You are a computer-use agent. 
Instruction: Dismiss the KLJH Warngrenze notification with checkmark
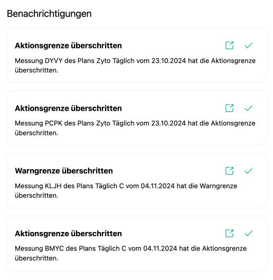tap(249, 171)
